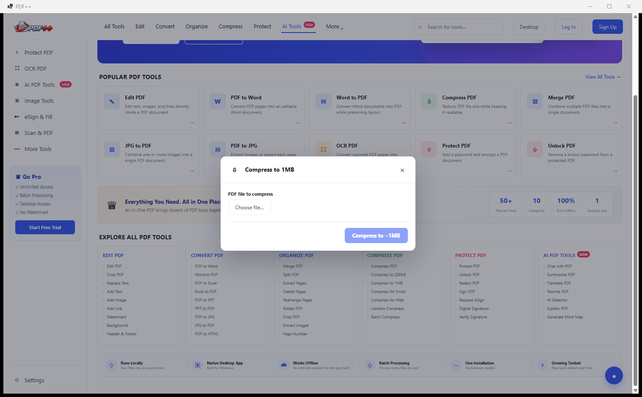
Task: Click the Scan & PDF sidebar icon
Action: point(17,133)
